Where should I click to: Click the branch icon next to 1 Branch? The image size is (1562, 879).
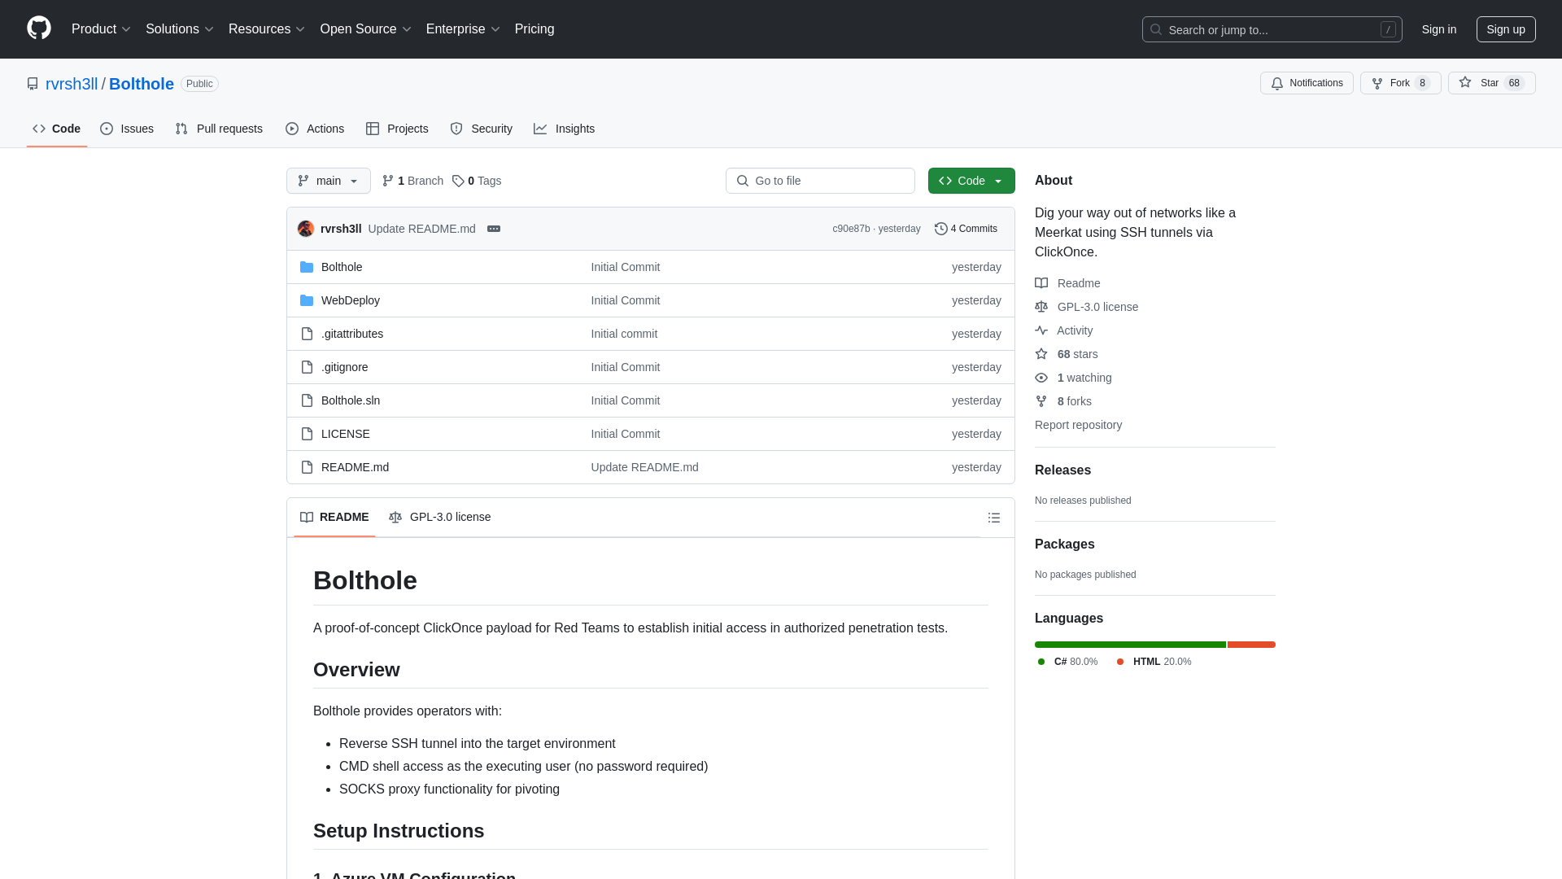tap(388, 181)
